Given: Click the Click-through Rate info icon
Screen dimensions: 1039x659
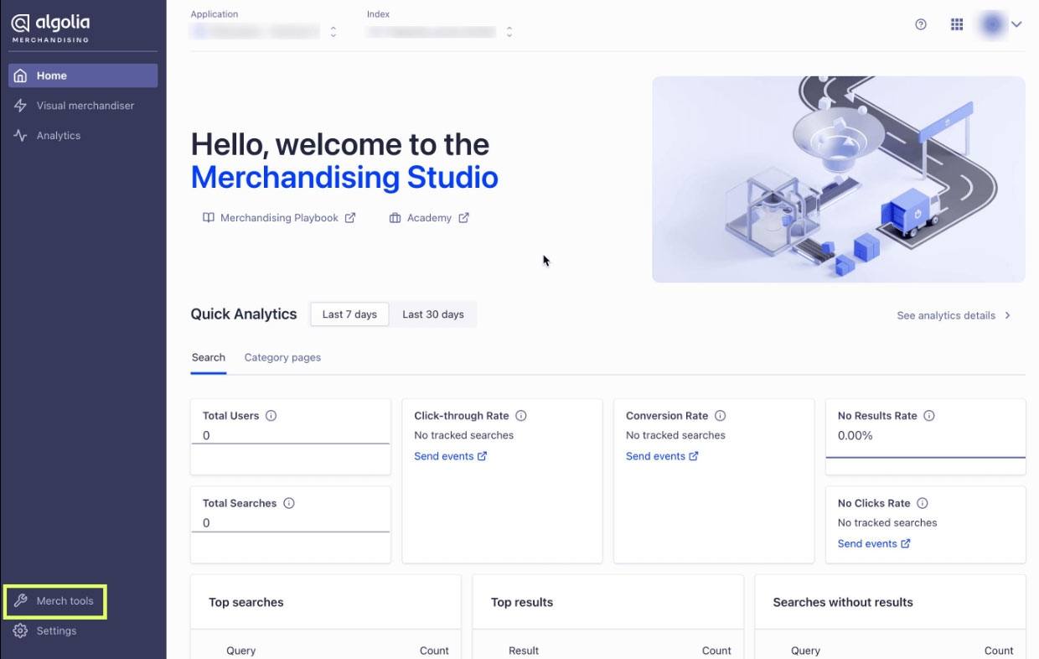Looking at the screenshot, I should point(521,416).
